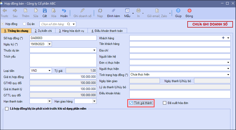Click the Đóng close icon in toolbar
Viewport: 236px width, 130px height.
pos(189,11)
